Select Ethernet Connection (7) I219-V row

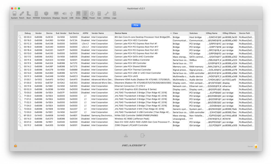click(x=136, y=86)
